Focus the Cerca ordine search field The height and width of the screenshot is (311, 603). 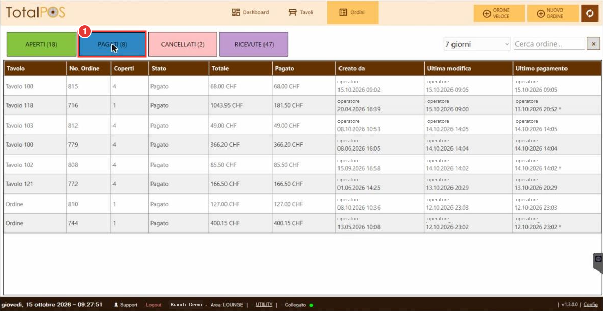coord(549,44)
